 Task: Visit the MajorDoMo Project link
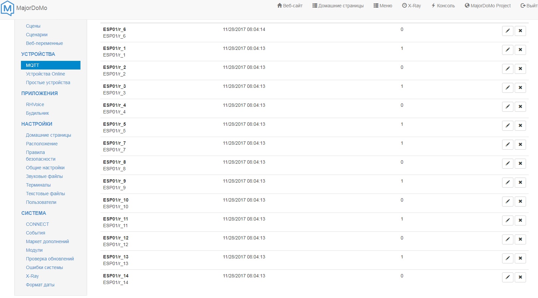tap(487, 6)
